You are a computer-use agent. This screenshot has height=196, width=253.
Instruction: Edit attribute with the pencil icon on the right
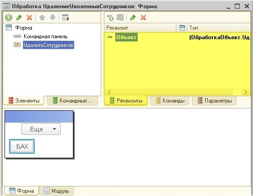point(133,17)
